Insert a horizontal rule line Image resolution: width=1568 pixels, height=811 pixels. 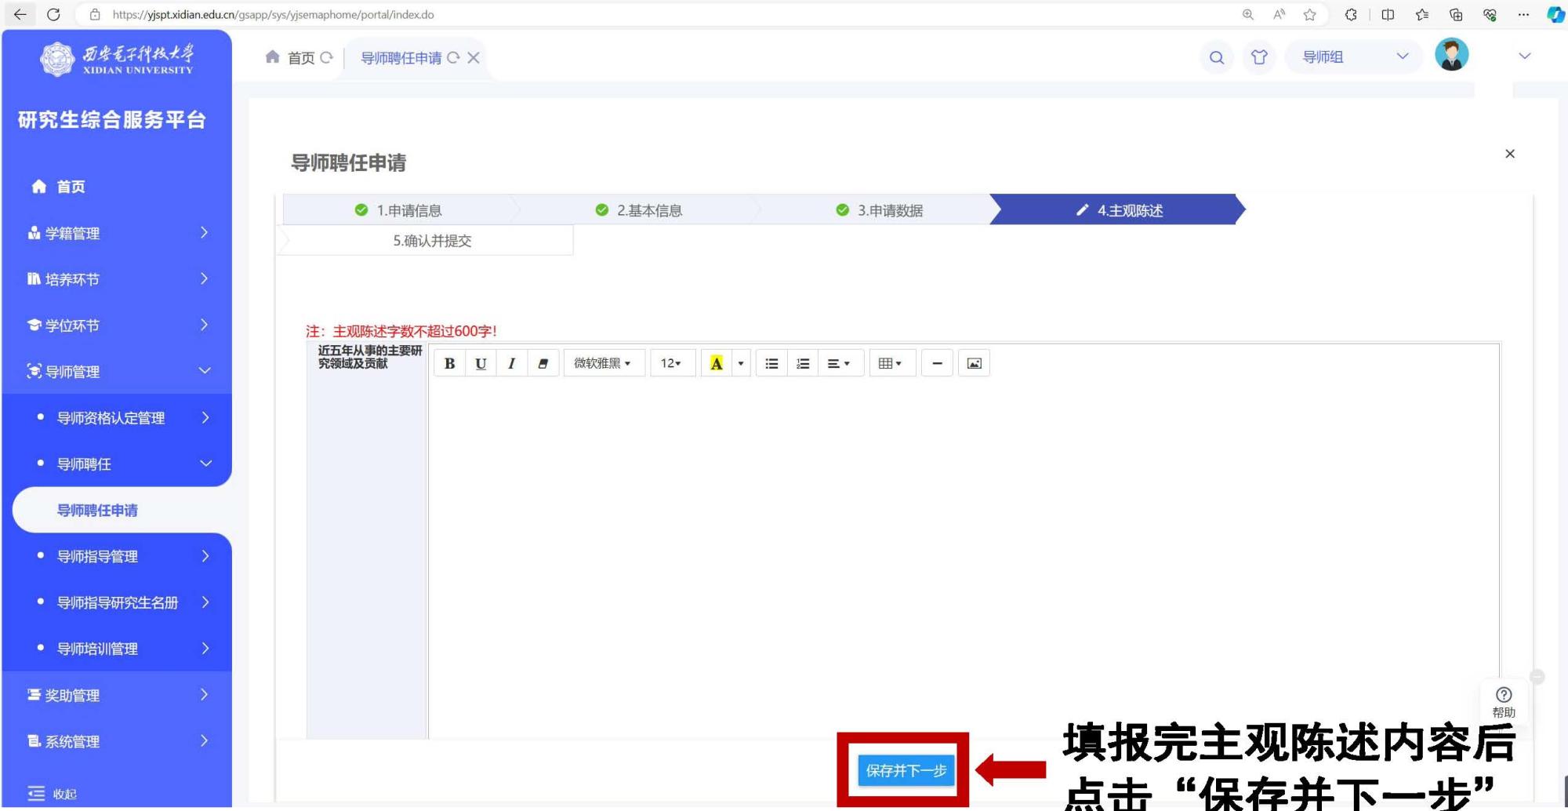937,363
